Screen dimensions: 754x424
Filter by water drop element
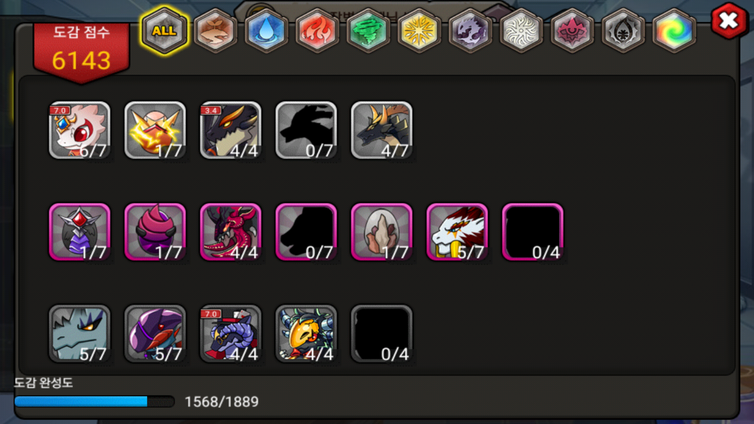point(266,31)
